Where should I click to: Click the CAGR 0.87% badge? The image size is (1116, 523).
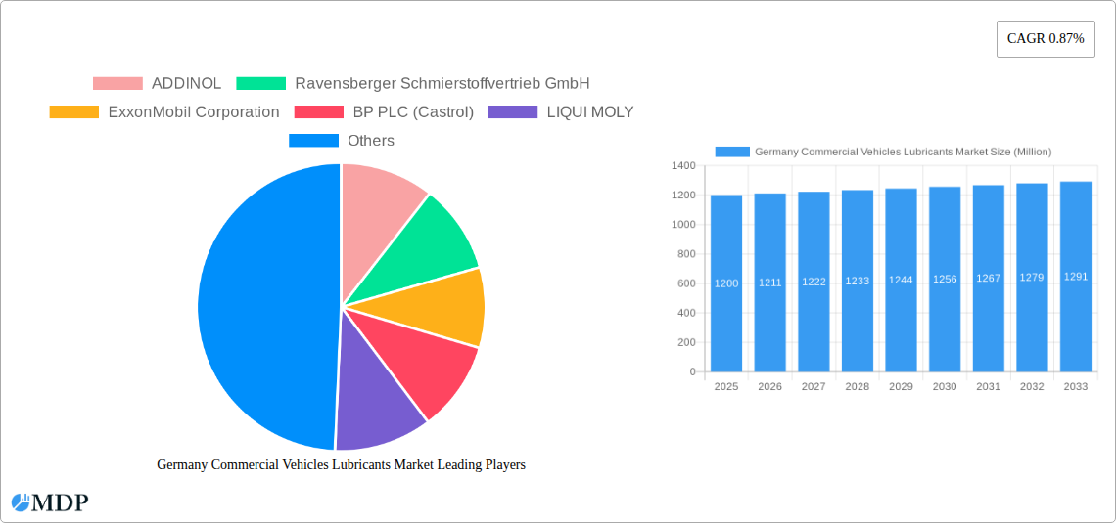click(1046, 39)
